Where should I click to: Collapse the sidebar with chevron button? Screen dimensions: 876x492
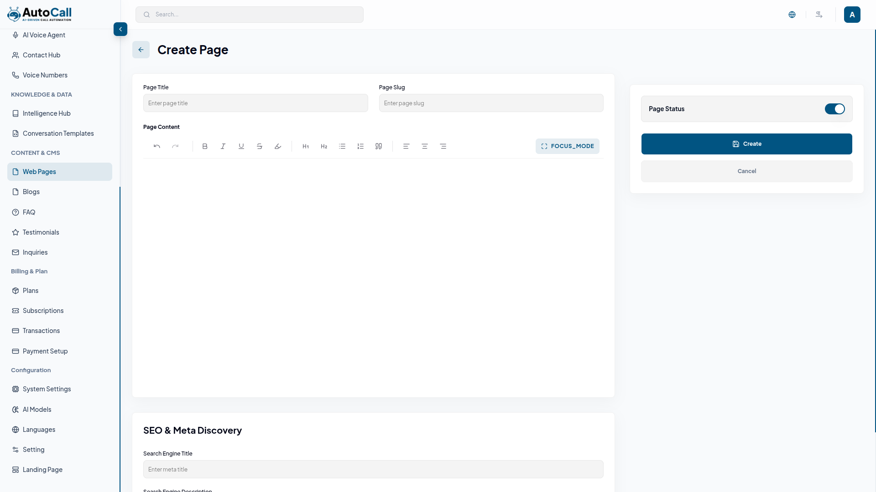(x=120, y=29)
